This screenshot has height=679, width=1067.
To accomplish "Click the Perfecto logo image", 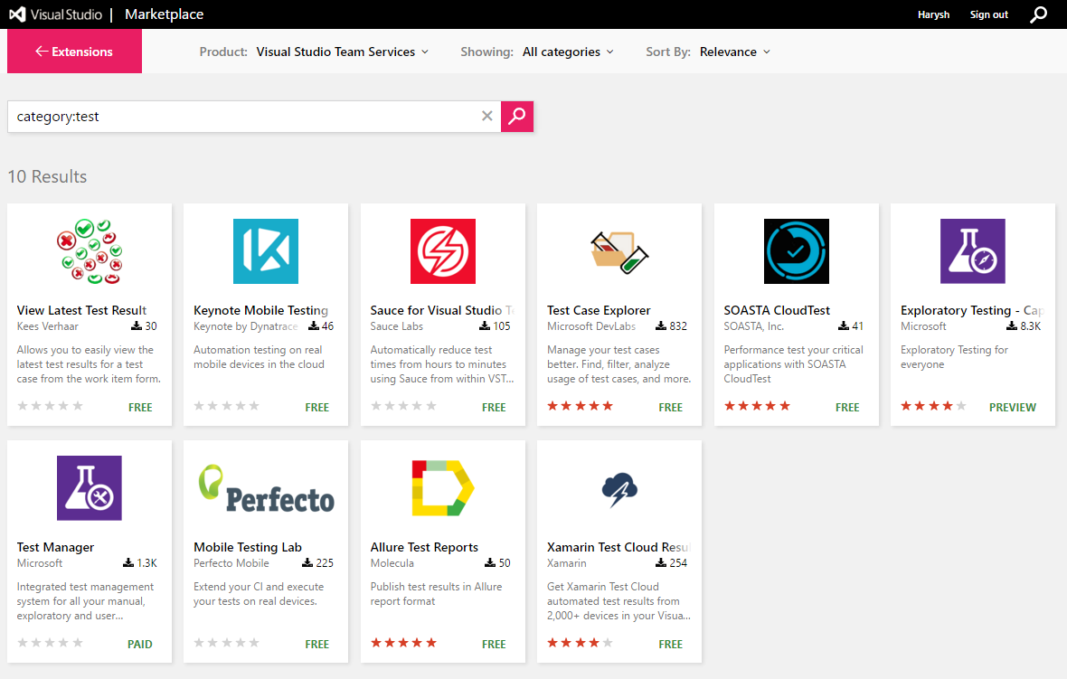I will (x=266, y=488).
